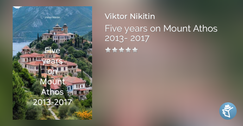This screenshot has width=243, height=126.
Task: Select the second rating star
Action: (115, 50)
